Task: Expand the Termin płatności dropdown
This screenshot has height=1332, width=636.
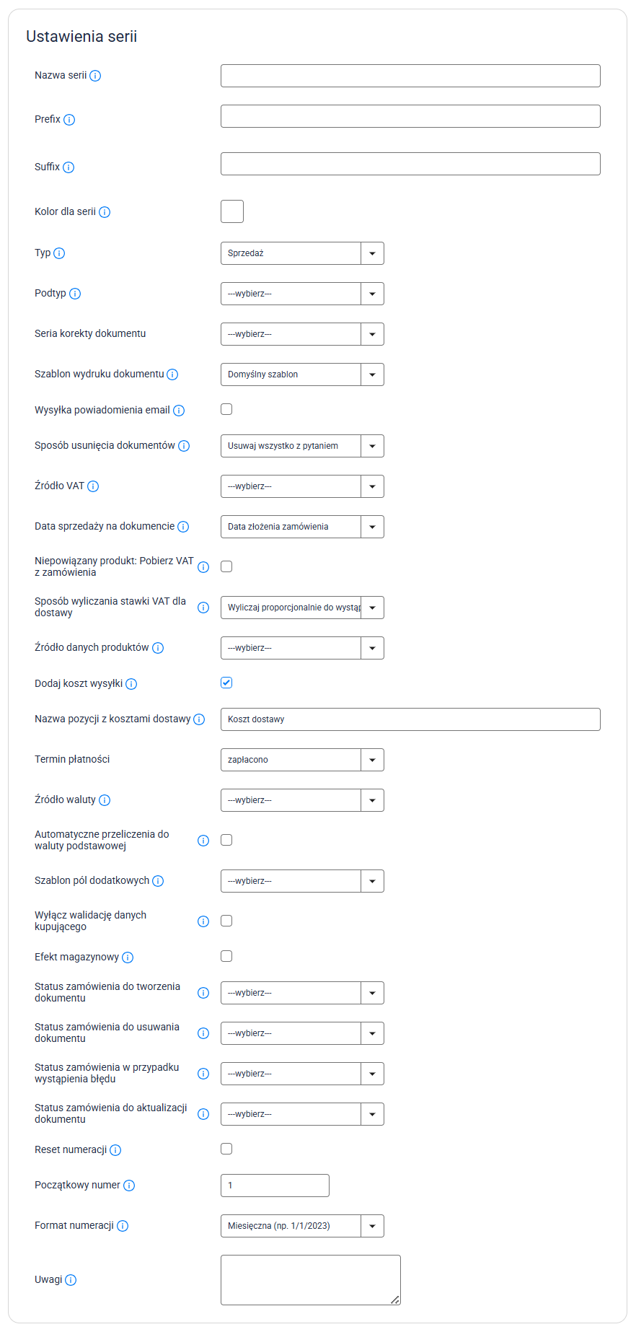Action: coord(302,760)
